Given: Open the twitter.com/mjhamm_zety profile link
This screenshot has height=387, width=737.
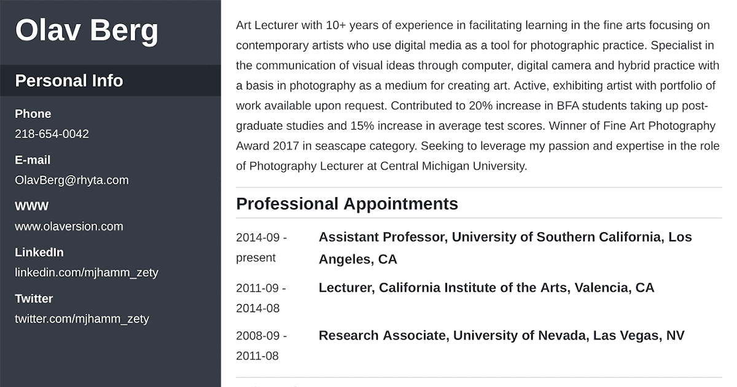Looking at the screenshot, I should [82, 319].
